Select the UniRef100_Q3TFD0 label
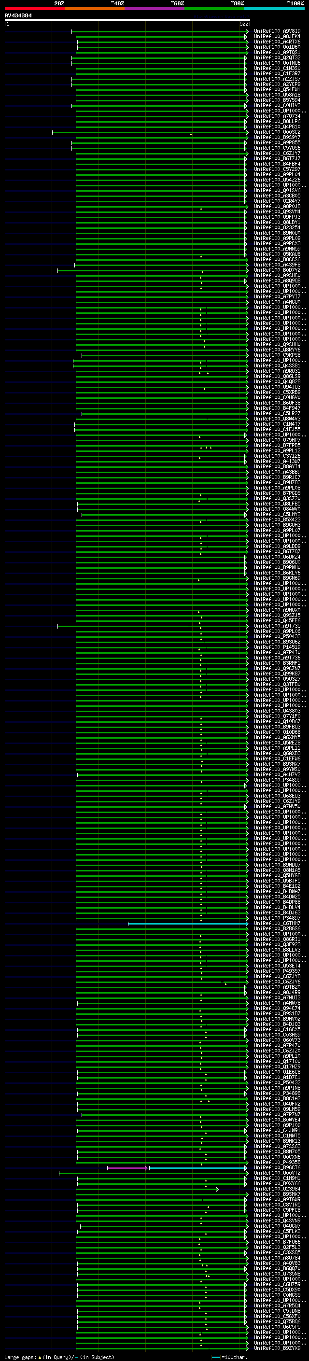 [277, 684]
